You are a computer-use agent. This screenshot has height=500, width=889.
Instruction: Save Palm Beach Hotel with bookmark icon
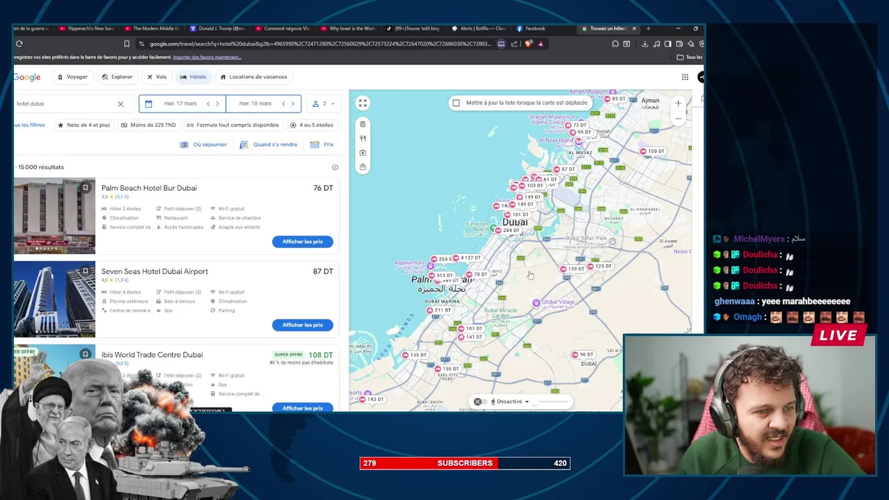click(x=85, y=187)
